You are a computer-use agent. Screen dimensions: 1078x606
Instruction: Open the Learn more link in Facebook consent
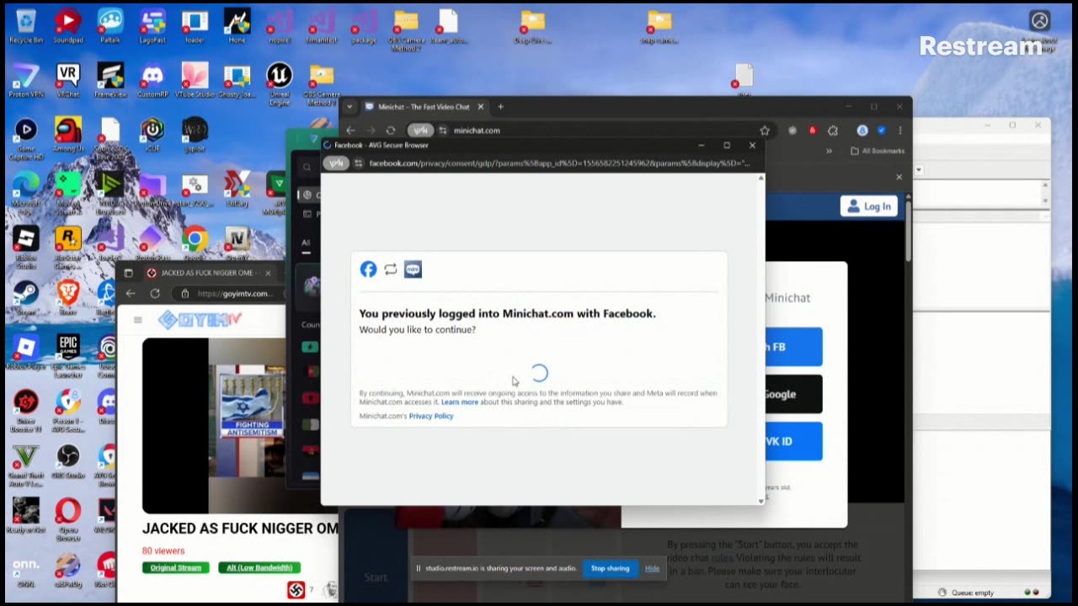(460, 402)
